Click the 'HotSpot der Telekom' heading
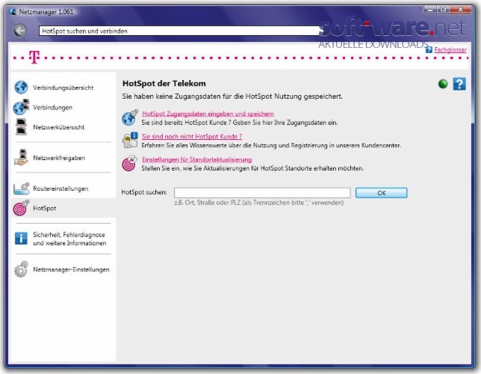 [x=164, y=83]
